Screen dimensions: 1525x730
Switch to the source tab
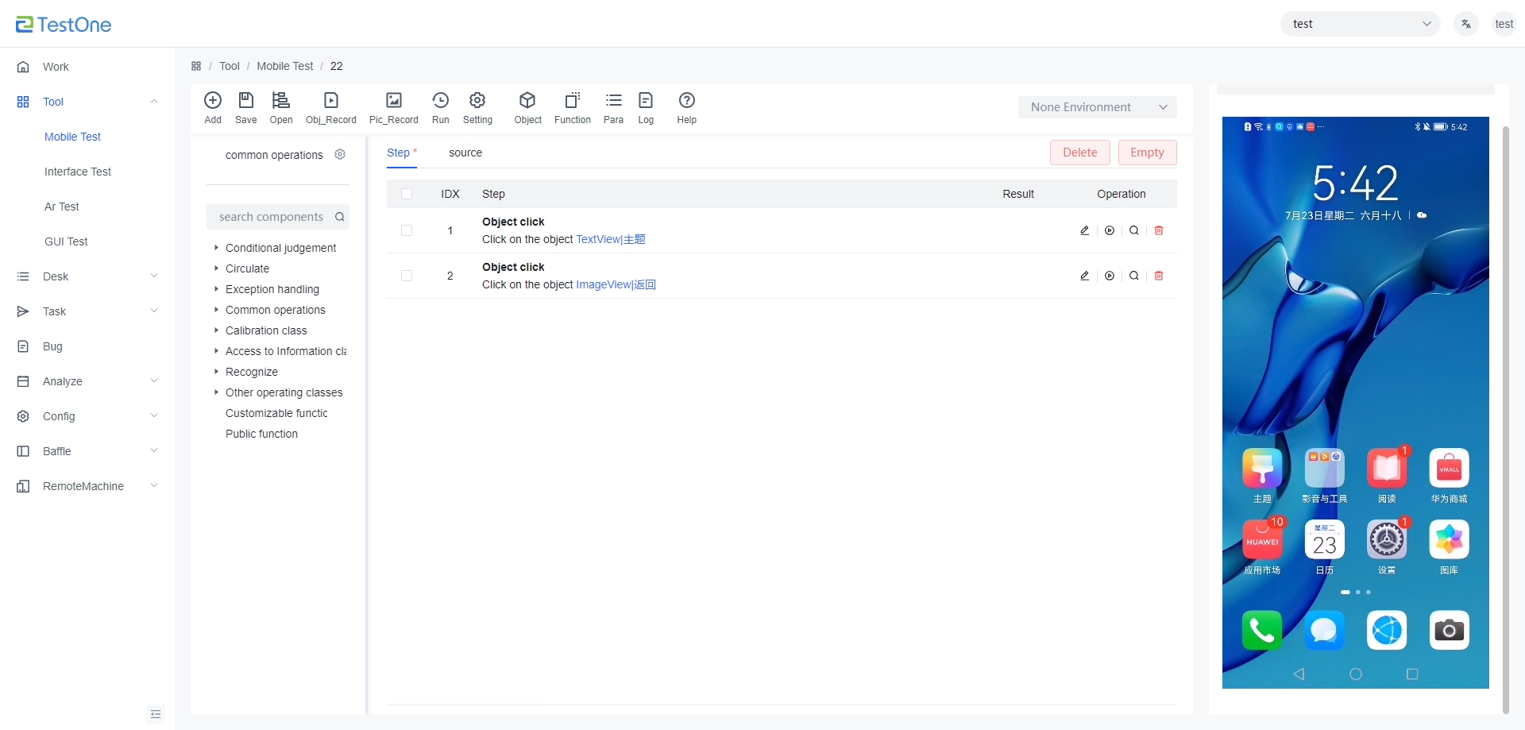(465, 153)
